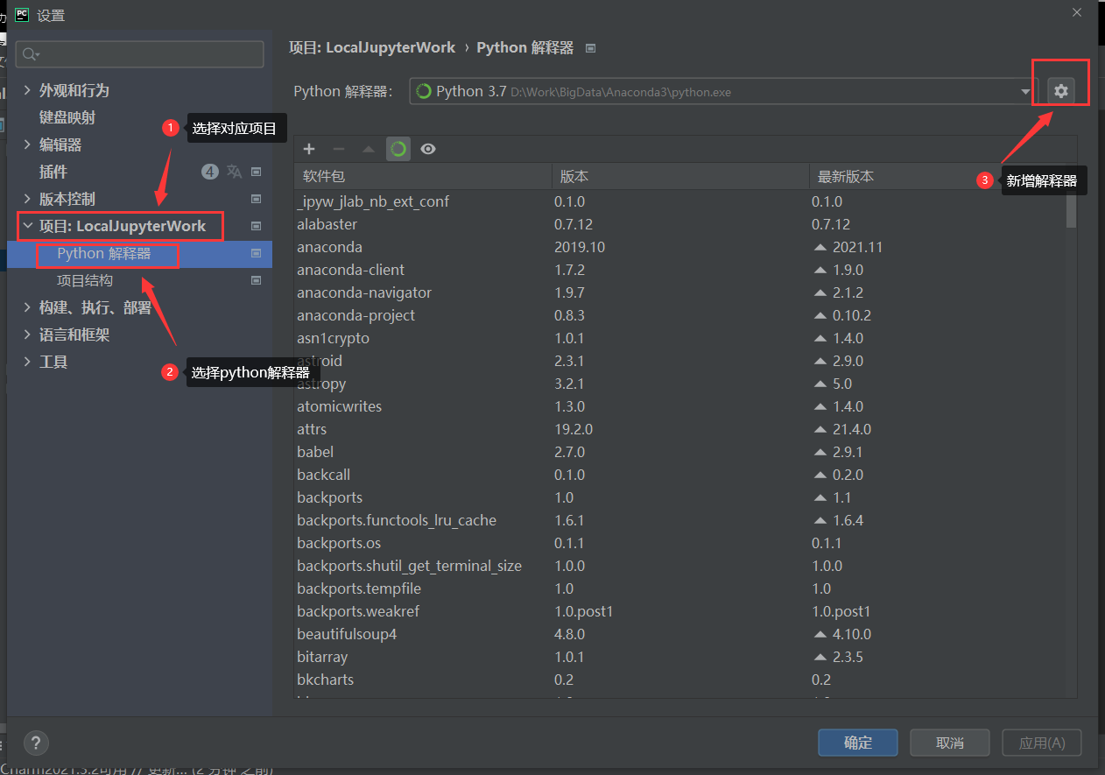Image resolution: width=1105 pixels, height=775 pixels.
Task: Click the 确定 button
Action: click(x=858, y=743)
